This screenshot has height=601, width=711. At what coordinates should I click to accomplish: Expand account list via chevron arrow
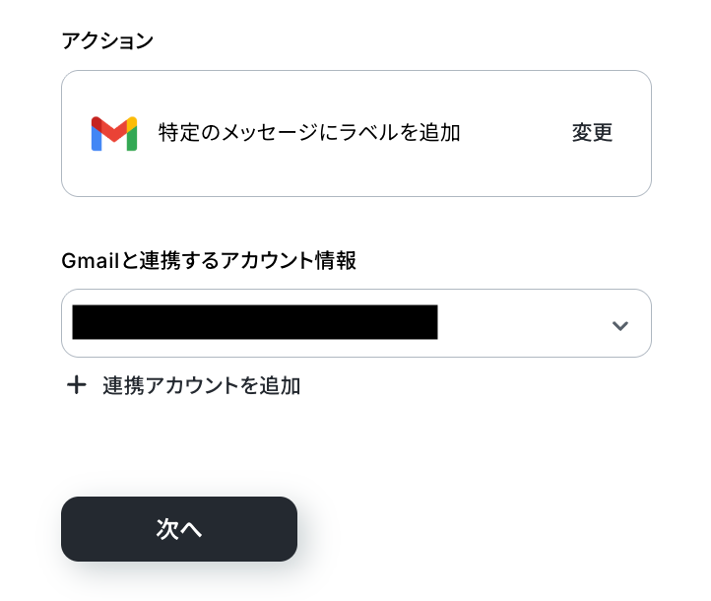pyautogui.click(x=619, y=324)
